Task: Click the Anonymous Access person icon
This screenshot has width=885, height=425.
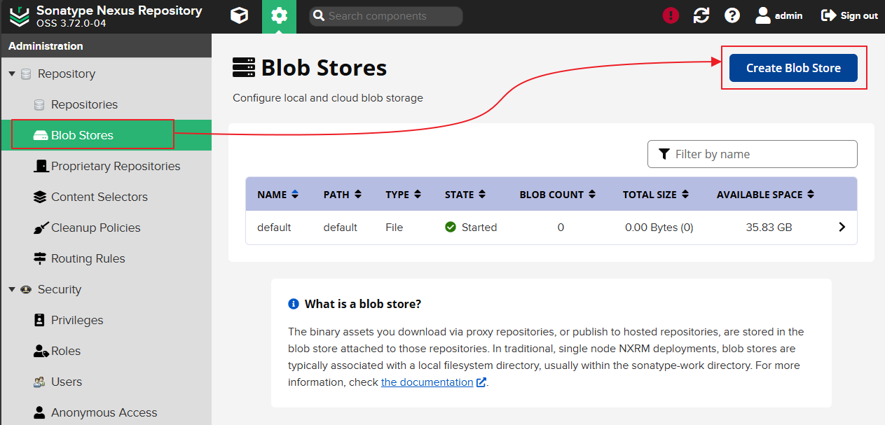Action: coord(39,412)
